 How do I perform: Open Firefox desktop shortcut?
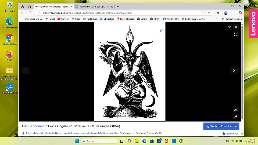10,56
